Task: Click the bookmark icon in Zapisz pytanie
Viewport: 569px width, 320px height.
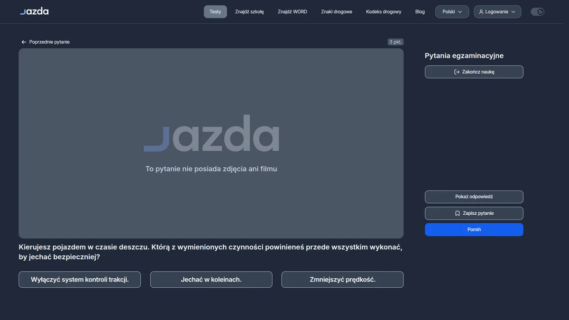Action: coord(458,213)
